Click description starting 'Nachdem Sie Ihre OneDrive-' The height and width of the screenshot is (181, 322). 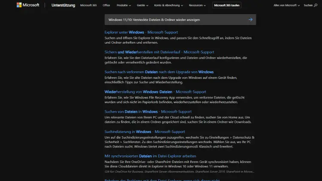[178, 164]
